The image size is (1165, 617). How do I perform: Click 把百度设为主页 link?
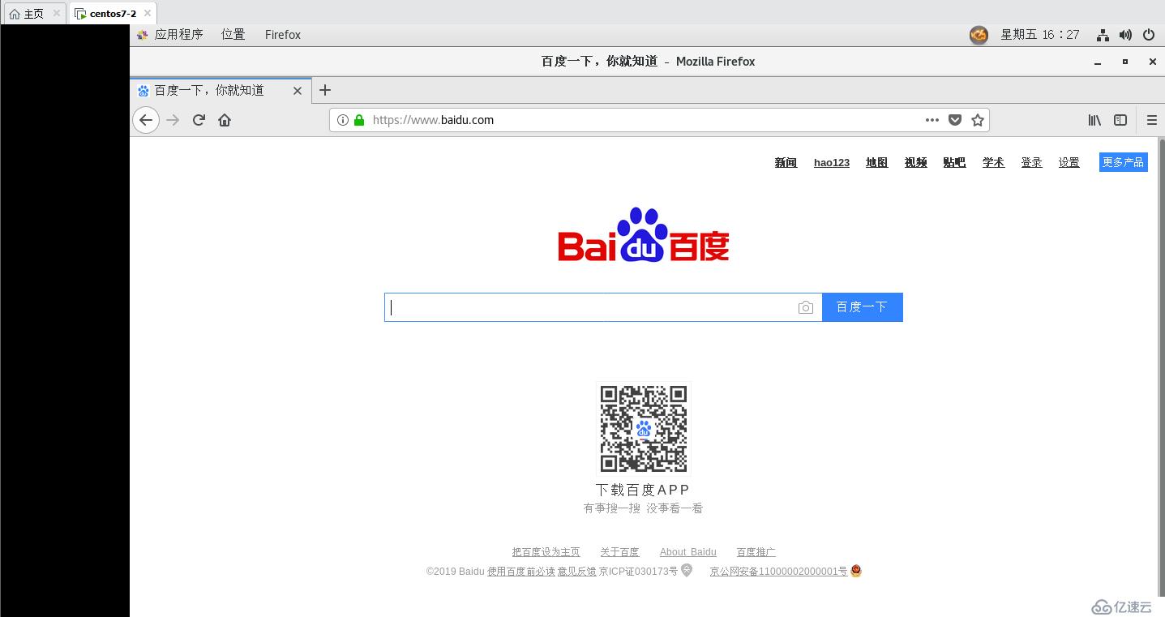546,552
